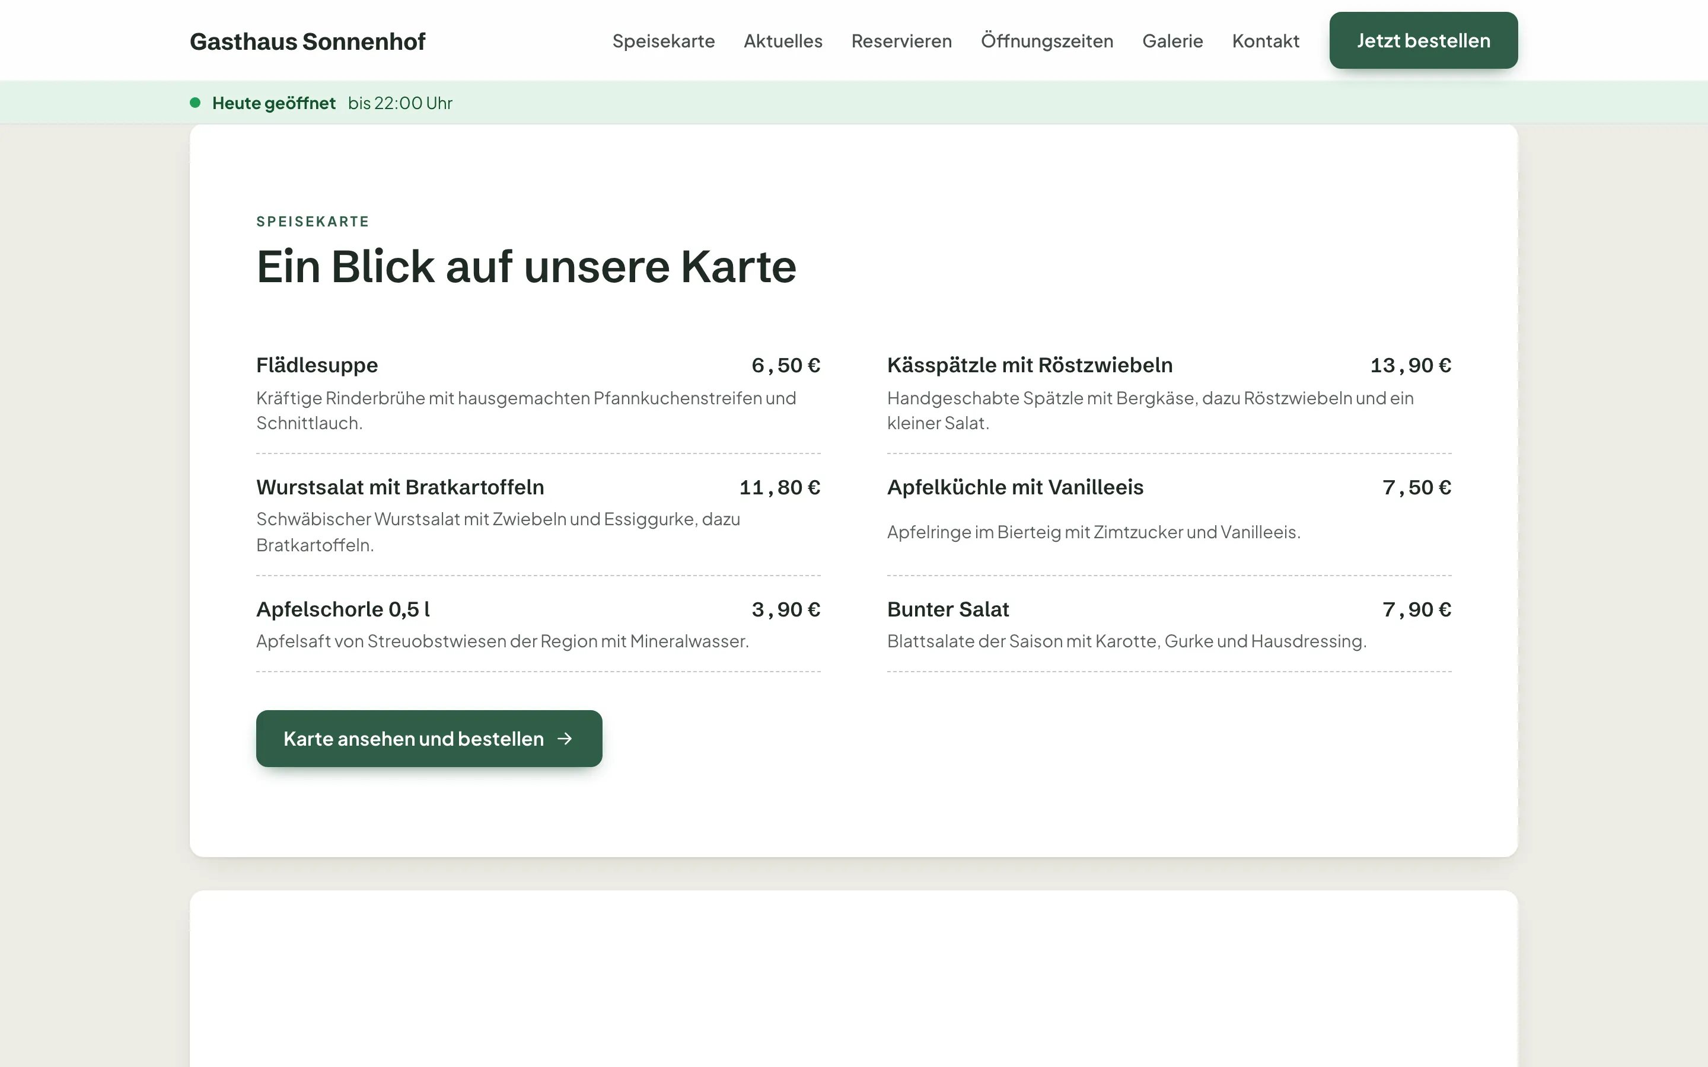Click the Schwäbischer Wurstsalat description text
This screenshot has height=1067, width=1708.
(498, 531)
